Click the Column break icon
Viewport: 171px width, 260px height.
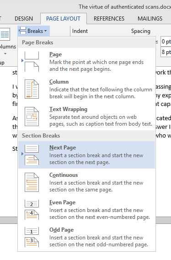click(x=32, y=89)
